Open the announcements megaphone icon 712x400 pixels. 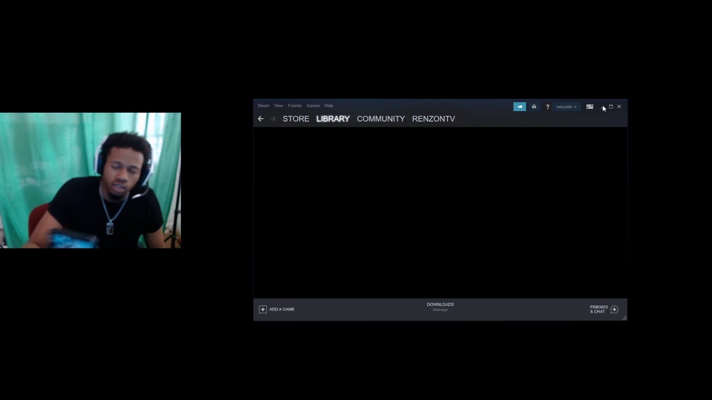coord(520,107)
